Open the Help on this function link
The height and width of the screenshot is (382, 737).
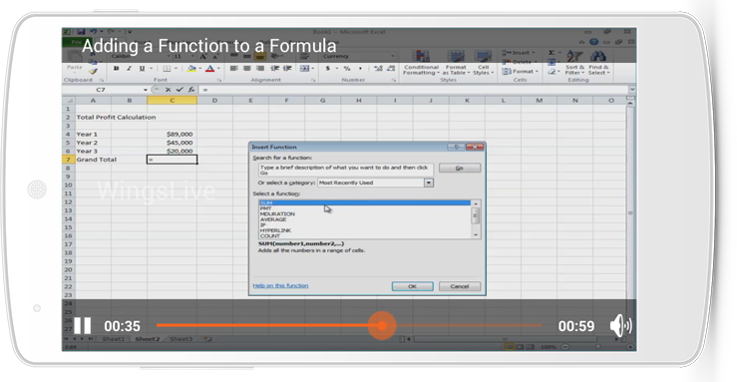tap(280, 285)
